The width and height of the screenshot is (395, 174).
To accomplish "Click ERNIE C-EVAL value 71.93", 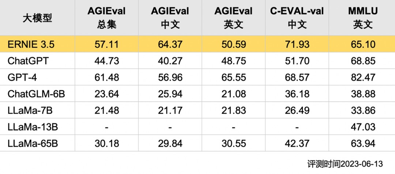I will pos(297,44).
